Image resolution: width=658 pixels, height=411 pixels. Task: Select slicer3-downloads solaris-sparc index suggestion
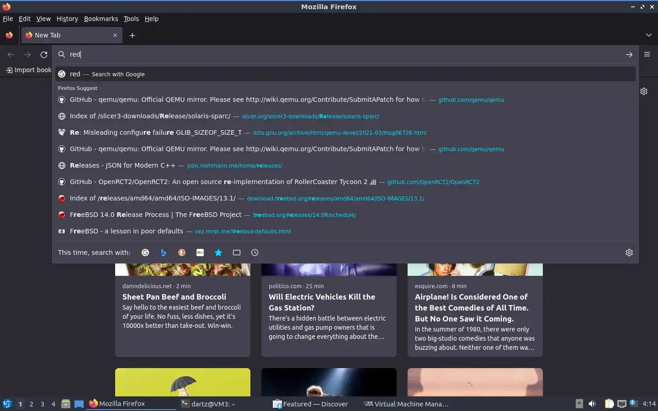345,116
